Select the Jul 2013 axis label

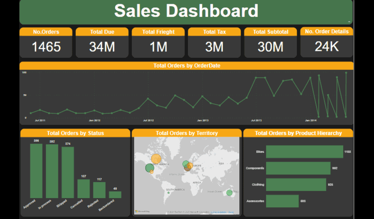click(x=256, y=121)
